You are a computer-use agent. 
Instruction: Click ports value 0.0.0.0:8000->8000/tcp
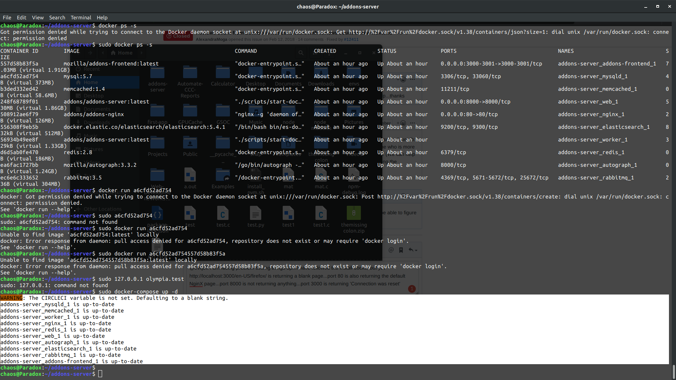(476, 102)
